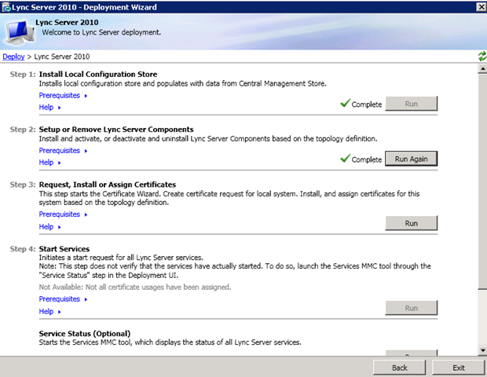
Task: Expand Help under Step 2
Action: pos(49,163)
